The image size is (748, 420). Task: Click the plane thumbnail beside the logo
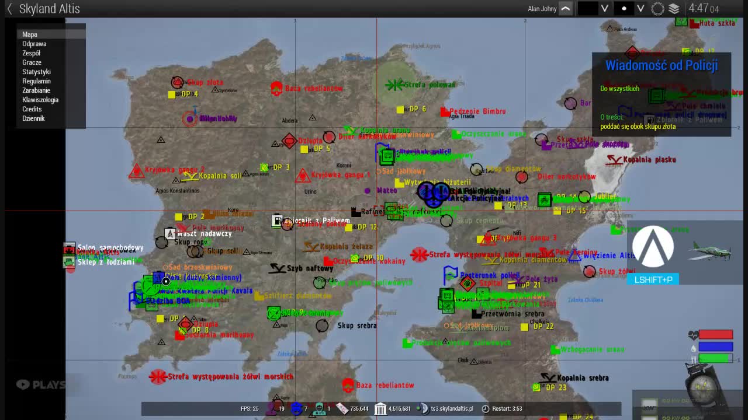709,251
